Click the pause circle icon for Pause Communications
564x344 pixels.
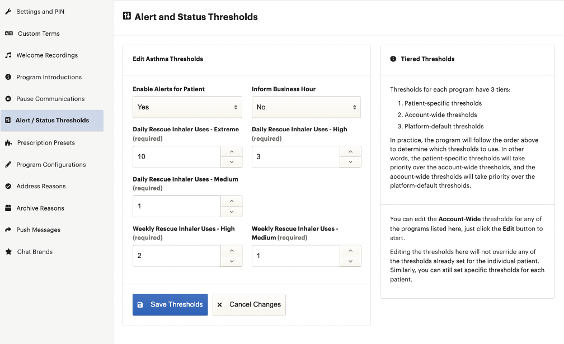coord(8,99)
